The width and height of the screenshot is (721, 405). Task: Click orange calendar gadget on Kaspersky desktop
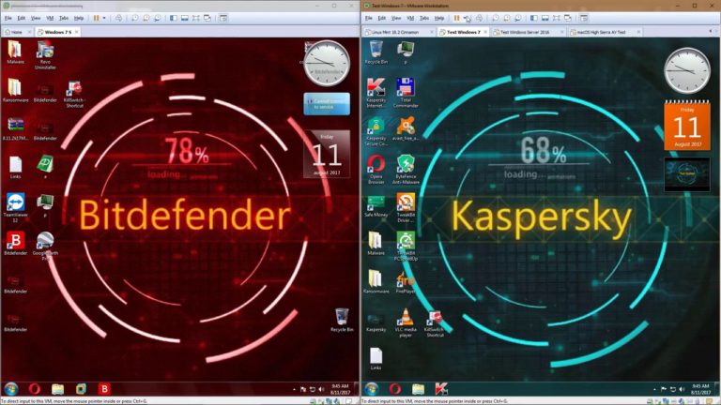[x=687, y=125]
